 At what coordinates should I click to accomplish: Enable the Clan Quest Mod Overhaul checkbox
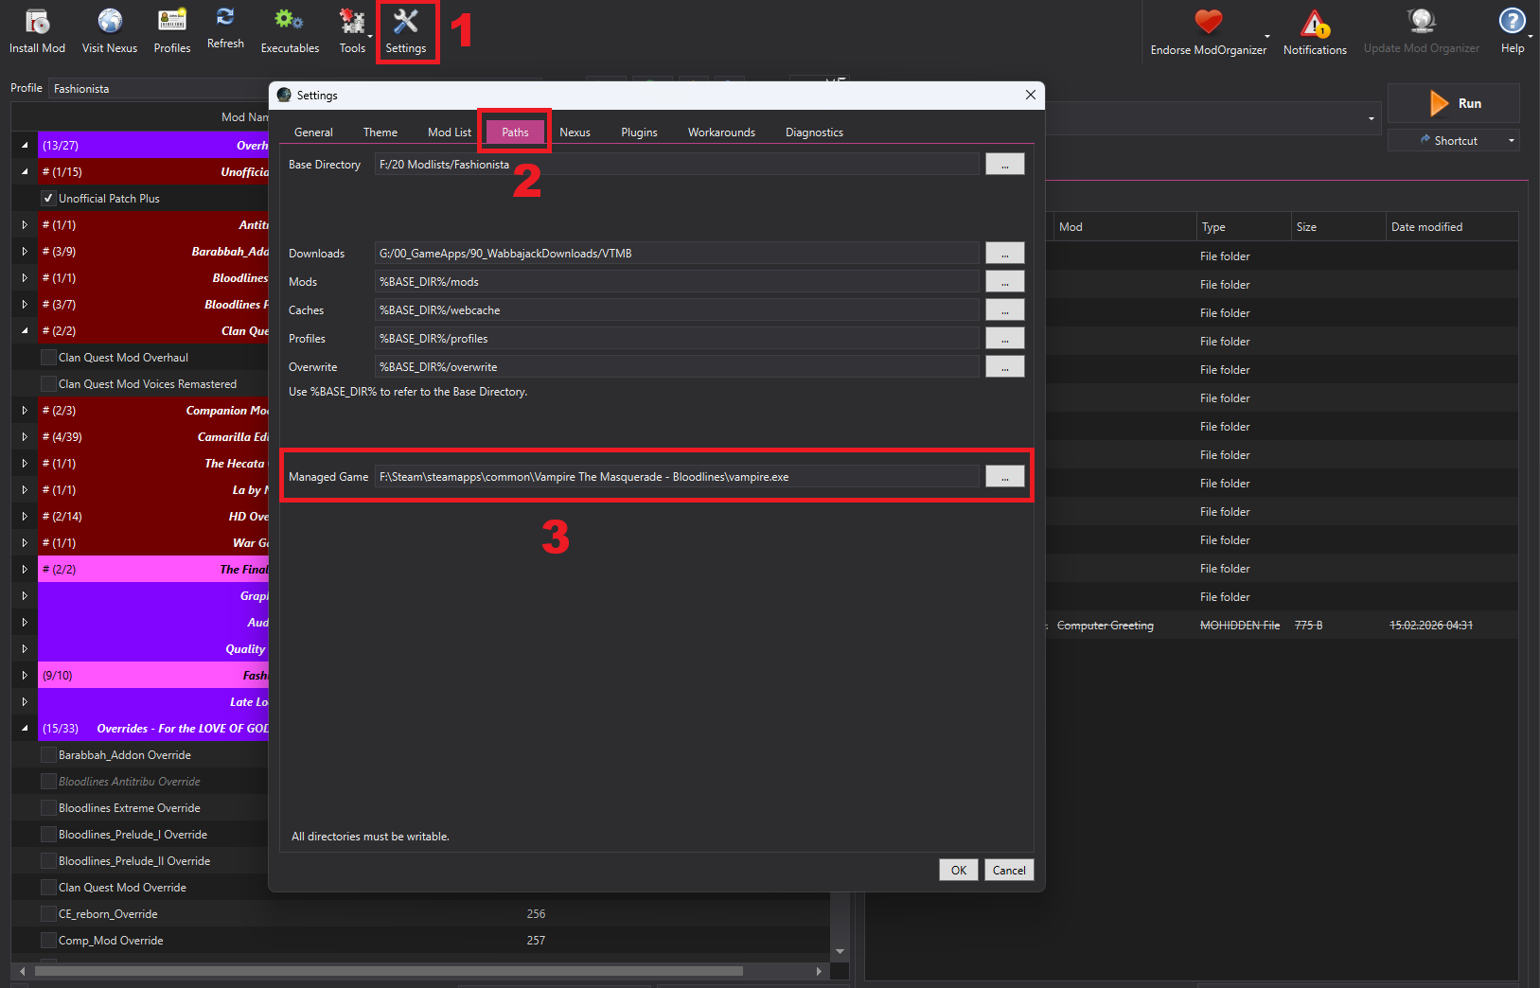point(48,358)
